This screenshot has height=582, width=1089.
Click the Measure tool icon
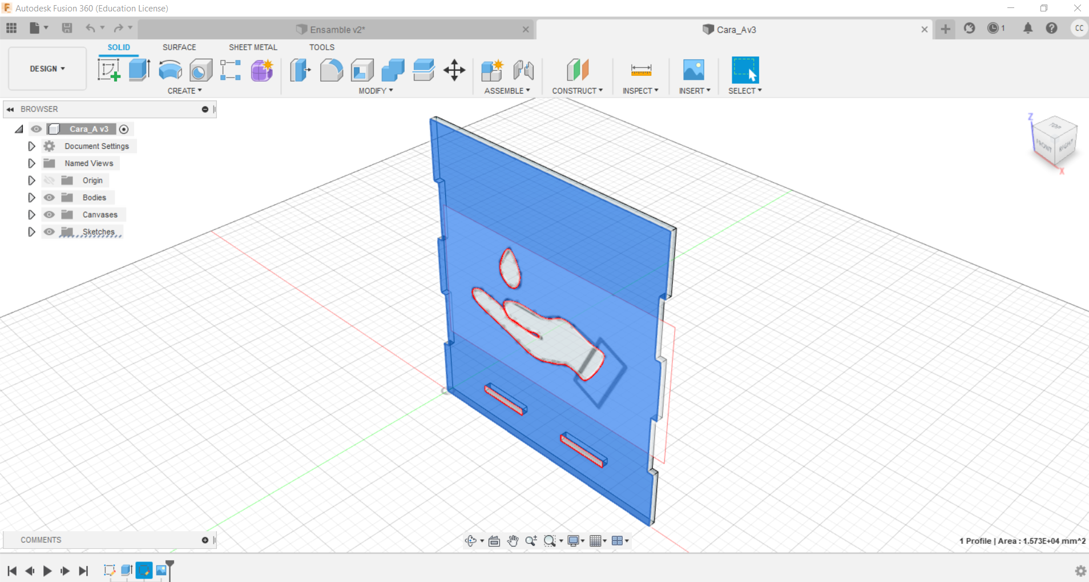tap(641, 70)
